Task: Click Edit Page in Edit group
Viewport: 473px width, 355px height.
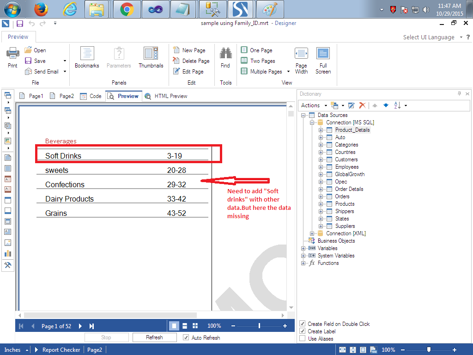Action: click(x=188, y=72)
